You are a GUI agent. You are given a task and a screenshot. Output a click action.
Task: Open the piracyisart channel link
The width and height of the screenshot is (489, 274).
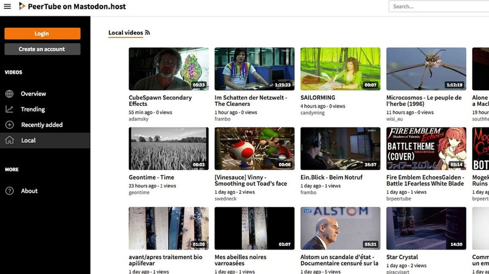pyautogui.click(x=398, y=272)
